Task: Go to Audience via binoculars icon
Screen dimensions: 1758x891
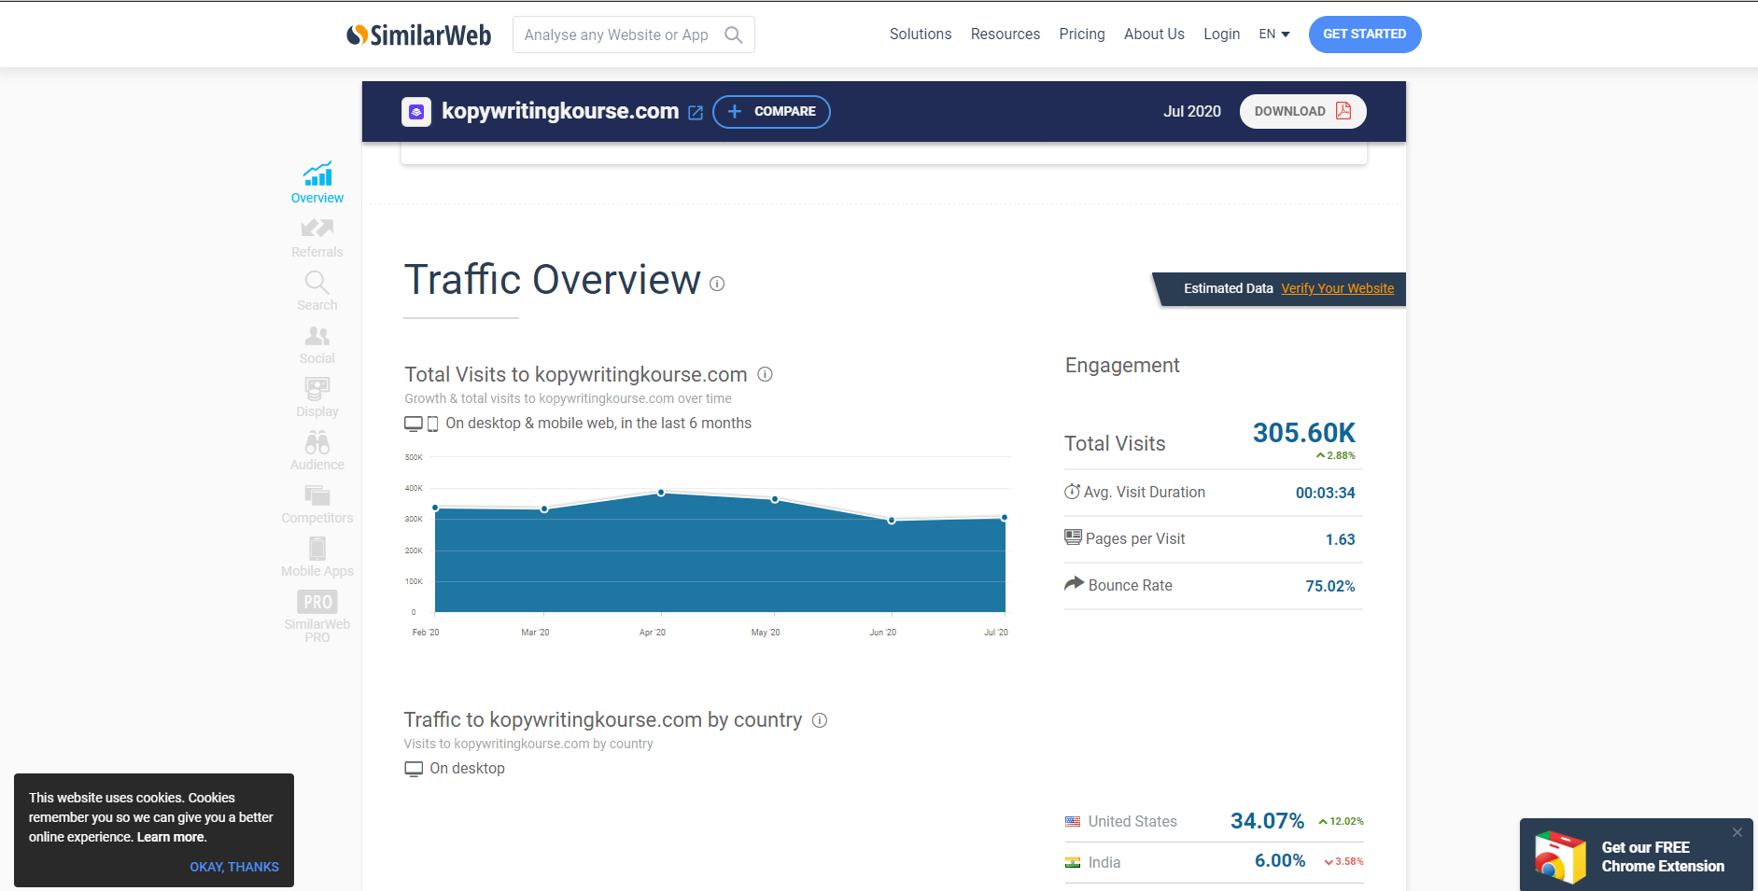Action: [317, 441]
